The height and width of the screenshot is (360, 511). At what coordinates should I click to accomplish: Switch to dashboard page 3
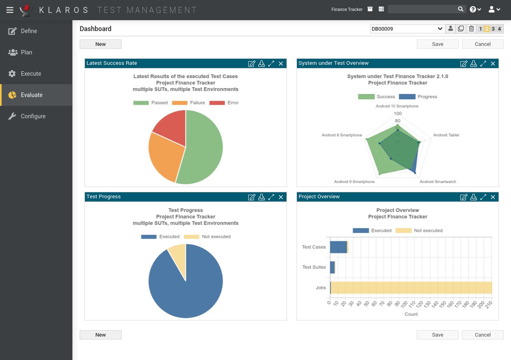click(493, 29)
